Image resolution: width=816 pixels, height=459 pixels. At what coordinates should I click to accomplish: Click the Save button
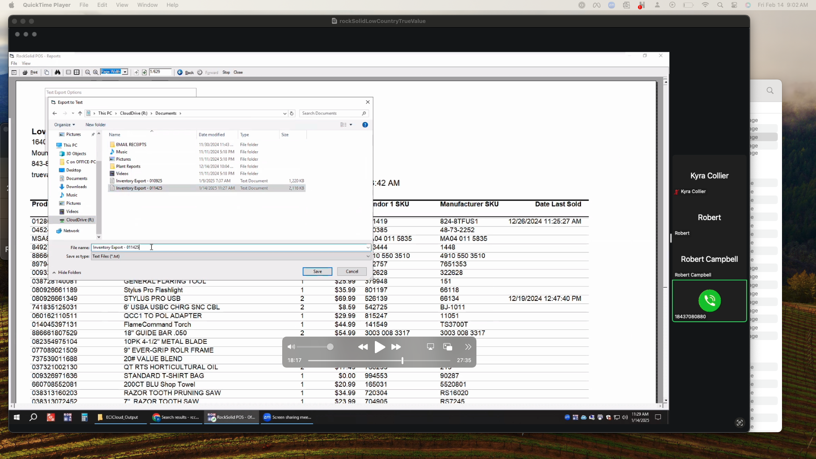(317, 272)
